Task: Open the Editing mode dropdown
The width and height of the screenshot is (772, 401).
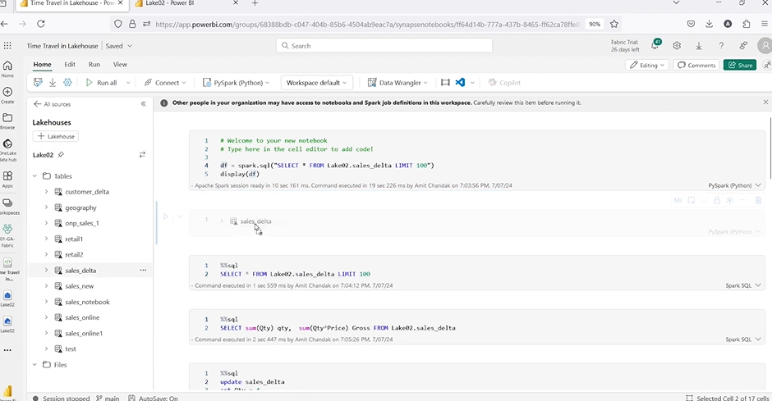Action: pyautogui.click(x=647, y=65)
